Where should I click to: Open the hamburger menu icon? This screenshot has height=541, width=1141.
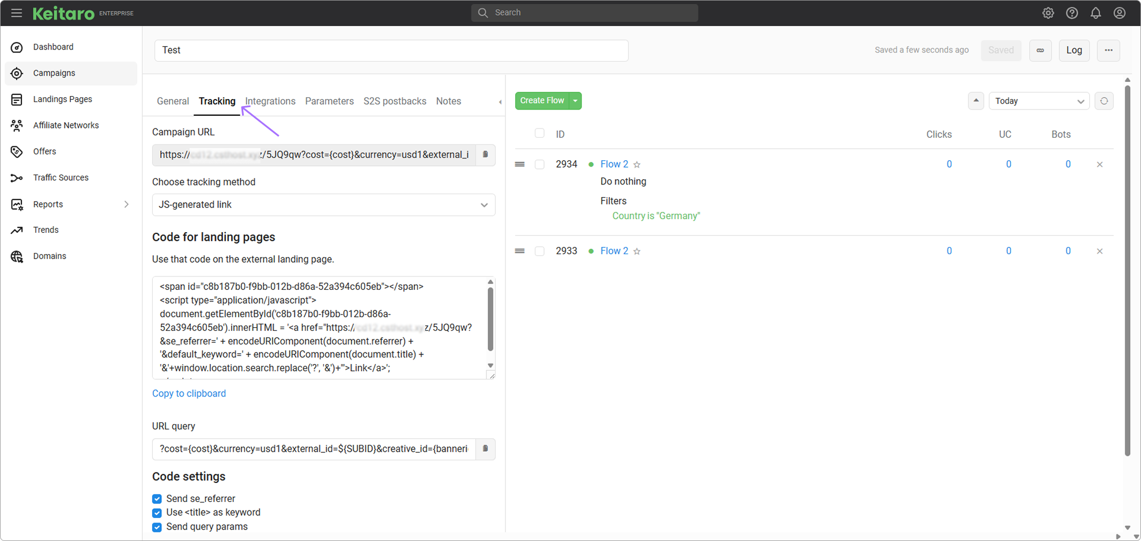tap(17, 13)
